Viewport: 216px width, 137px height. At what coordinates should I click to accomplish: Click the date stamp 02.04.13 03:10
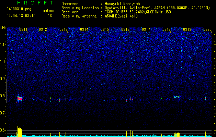[x=21, y=16]
